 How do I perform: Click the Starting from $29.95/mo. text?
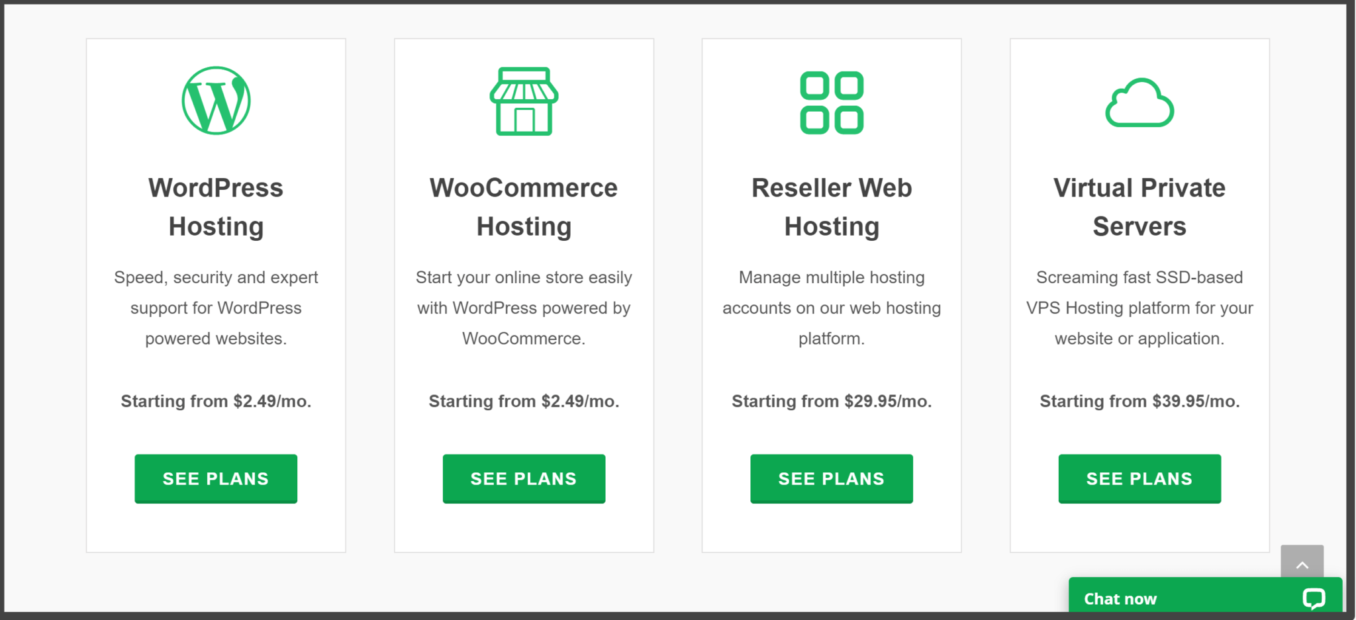[832, 401]
